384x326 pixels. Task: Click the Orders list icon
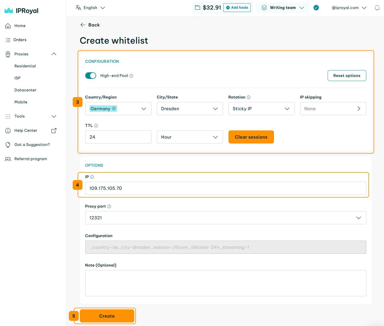tap(8, 40)
